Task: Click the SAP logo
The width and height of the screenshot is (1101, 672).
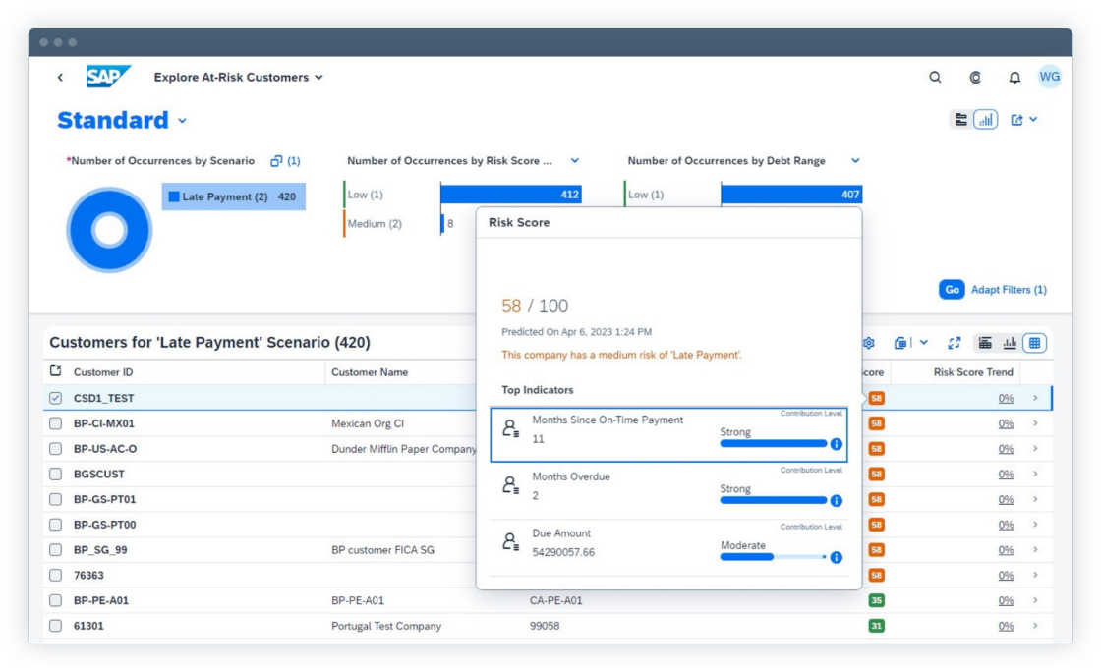Action: point(108,77)
